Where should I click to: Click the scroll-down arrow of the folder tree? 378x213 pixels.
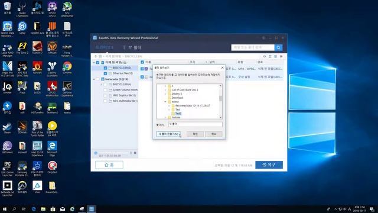(x=220, y=117)
